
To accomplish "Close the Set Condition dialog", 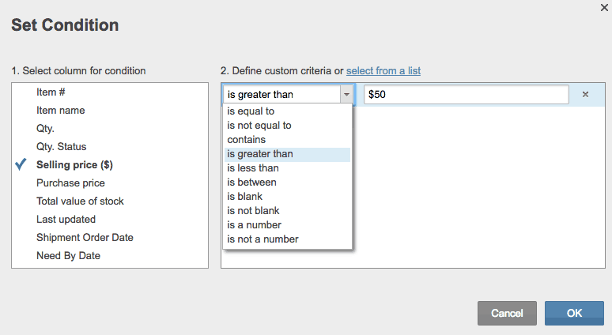I will click(x=604, y=7).
